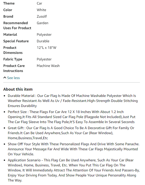The image size is (145, 185).
Task: Click the Product Care Instructions label
Action: pos(14,68)
